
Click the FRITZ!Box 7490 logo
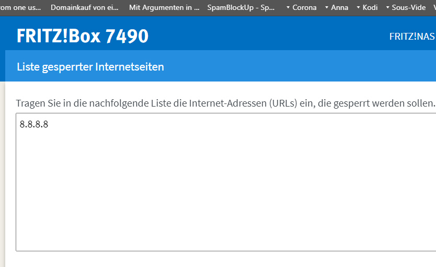[83, 36]
